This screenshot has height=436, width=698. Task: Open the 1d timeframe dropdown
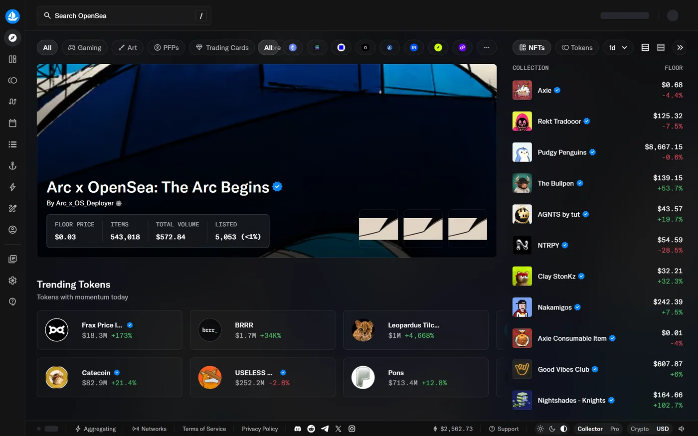point(618,48)
